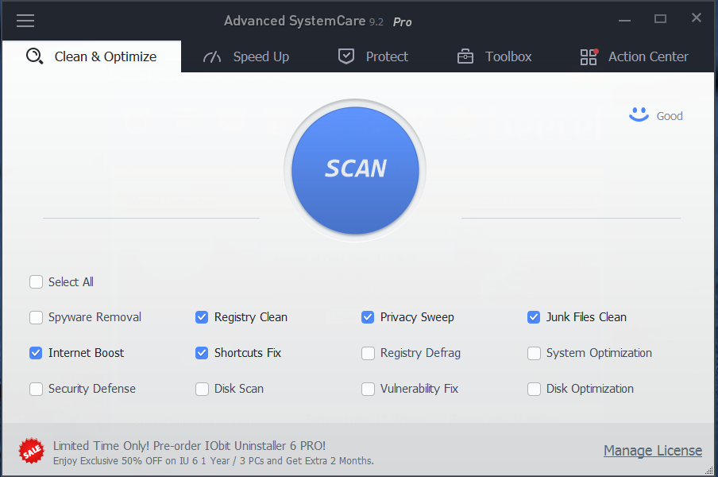Switch to the Clean & Optimize tab

coord(91,56)
